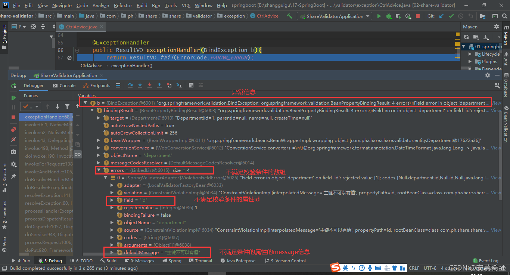Click CtrlAdvice breadcrumb in navigation bar

pos(265,16)
